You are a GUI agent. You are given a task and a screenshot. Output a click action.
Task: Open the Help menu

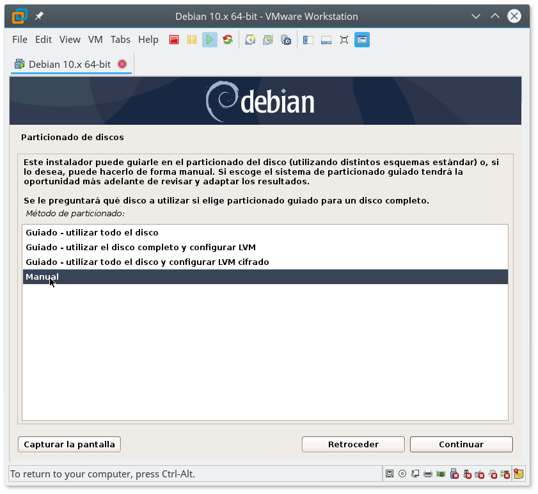coord(148,40)
